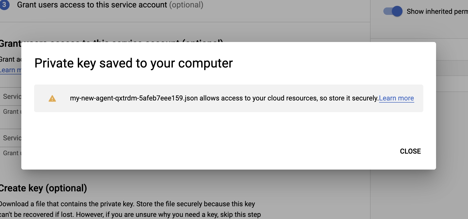468x219 pixels.
Task: Click the bold Grant section heading behind the dialog
Action: (x=11, y=43)
